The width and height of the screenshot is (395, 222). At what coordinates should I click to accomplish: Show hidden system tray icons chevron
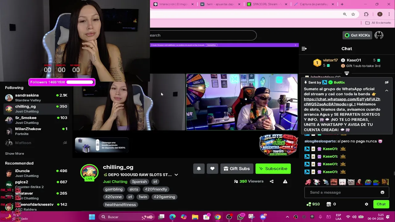(x=287, y=217)
